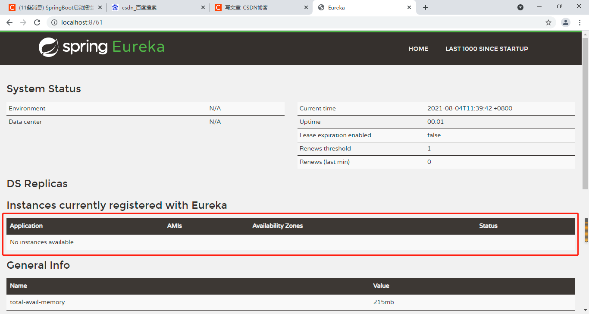Click the Value column header
The image size is (589, 314).
[381, 286]
